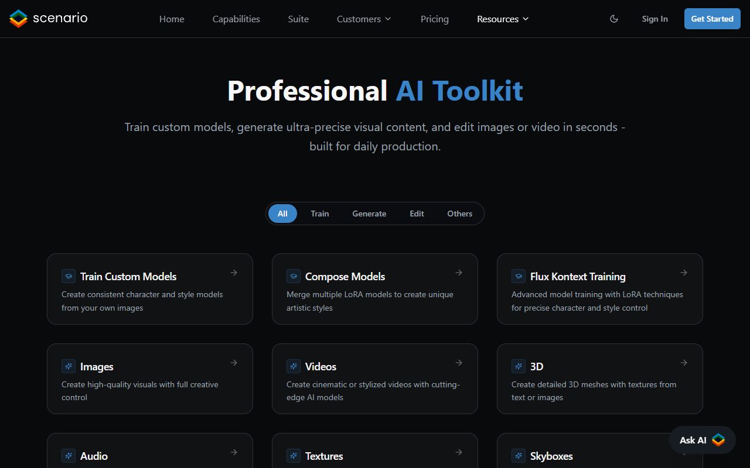Open the Pricing page
Viewport: 750px width, 468px height.
point(434,19)
